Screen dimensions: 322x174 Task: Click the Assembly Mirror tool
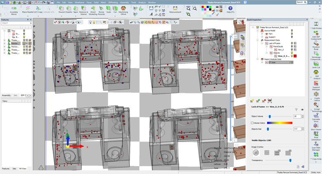(x=14, y=10)
